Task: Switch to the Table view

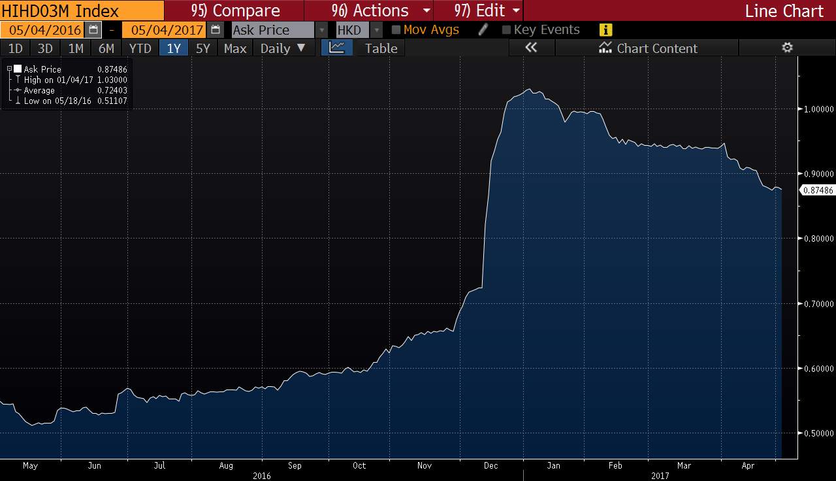Action: tap(381, 48)
